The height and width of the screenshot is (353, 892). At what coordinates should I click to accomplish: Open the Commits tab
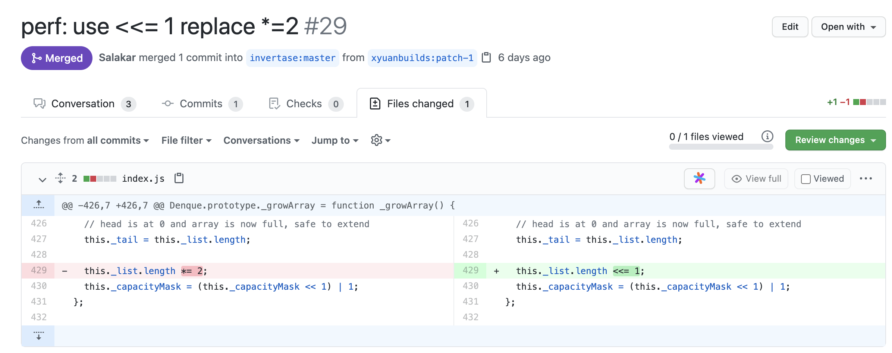tap(202, 104)
